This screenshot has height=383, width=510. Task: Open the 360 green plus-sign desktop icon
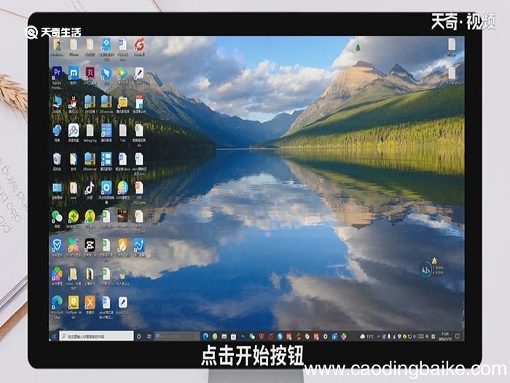74,216
